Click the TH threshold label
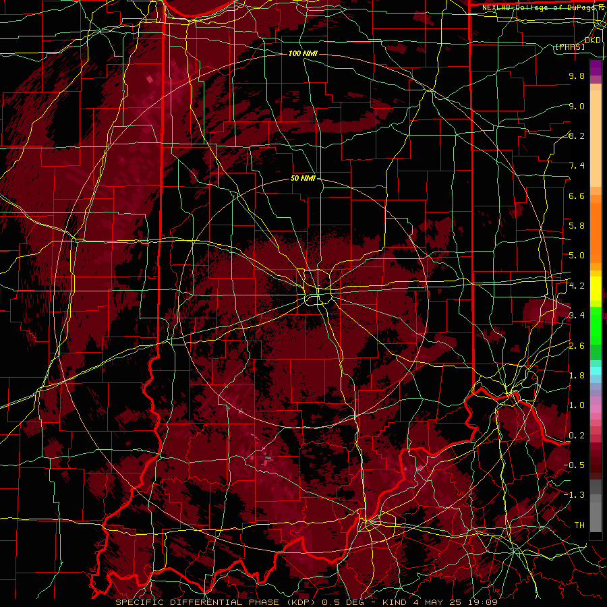607x607 pixels. point(579,525)
